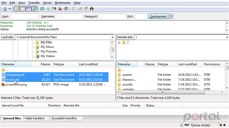Expand the remote root folder tree node
This screenshot has width=229, height=128.
[119, 42]
